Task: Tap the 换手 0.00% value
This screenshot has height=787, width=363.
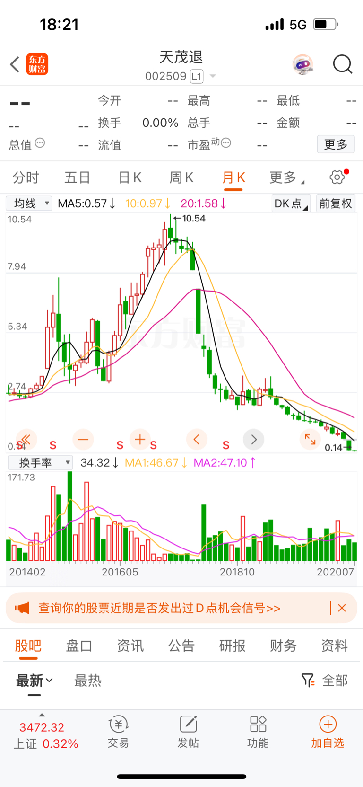Action: pyautogui.click(x=160, y=123)
